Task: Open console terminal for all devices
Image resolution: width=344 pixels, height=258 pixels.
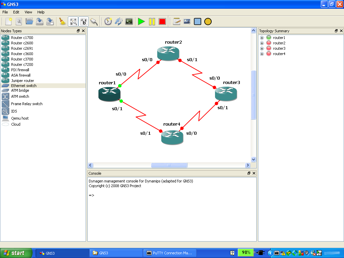Action: [129, 21]
